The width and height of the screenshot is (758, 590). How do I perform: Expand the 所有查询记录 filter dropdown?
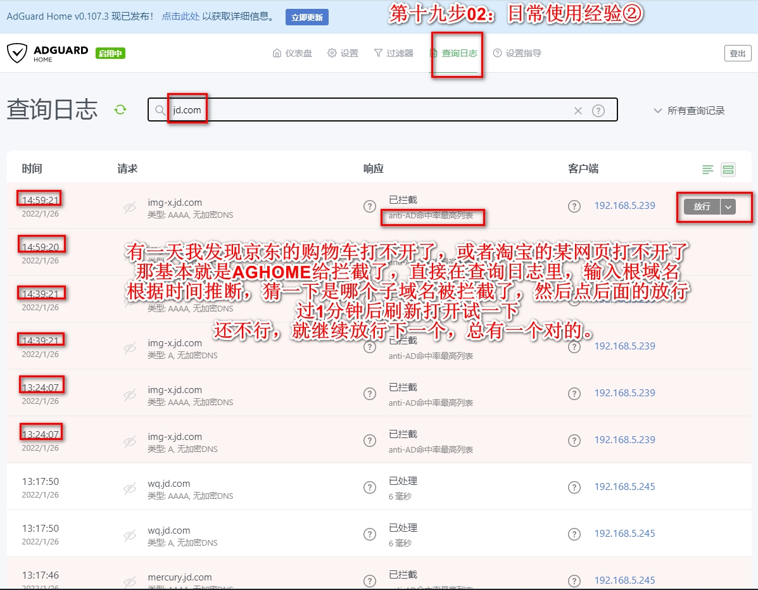point(689,111)
